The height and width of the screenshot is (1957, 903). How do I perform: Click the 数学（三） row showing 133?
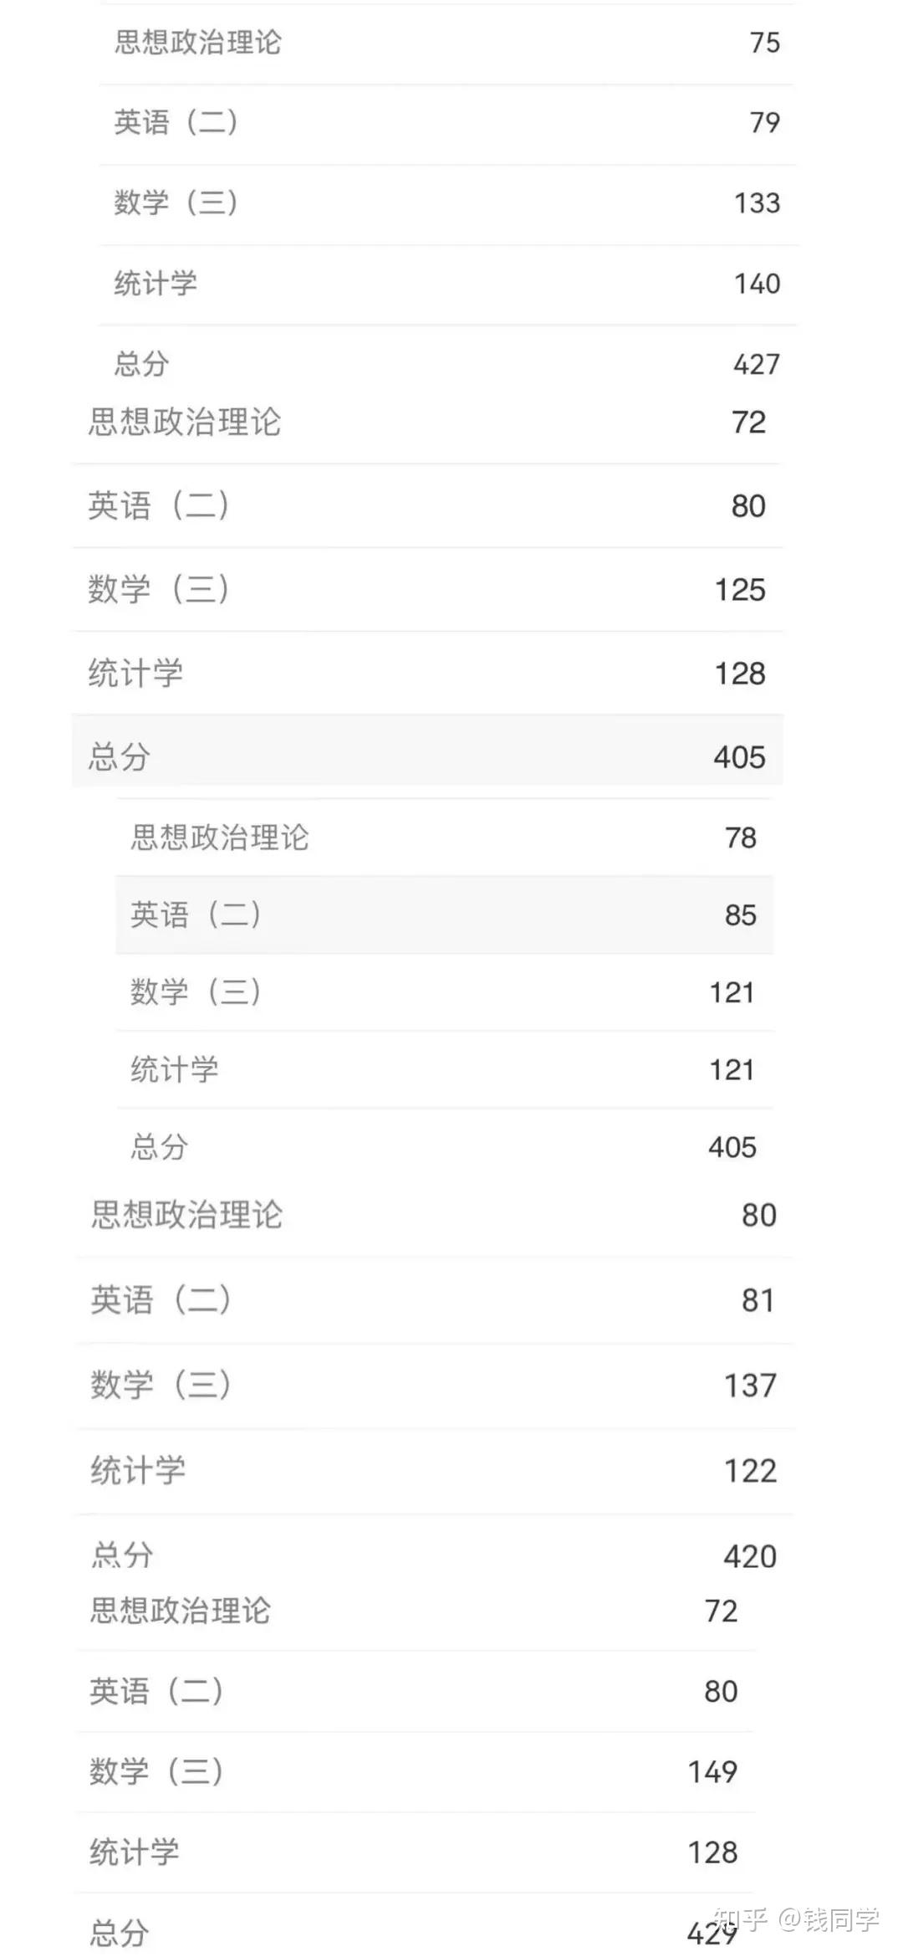pyautogui.click(x=447, y=203)
